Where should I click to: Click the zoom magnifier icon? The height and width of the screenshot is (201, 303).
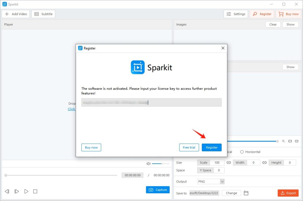pyautogui.click(x=283, y=141)
